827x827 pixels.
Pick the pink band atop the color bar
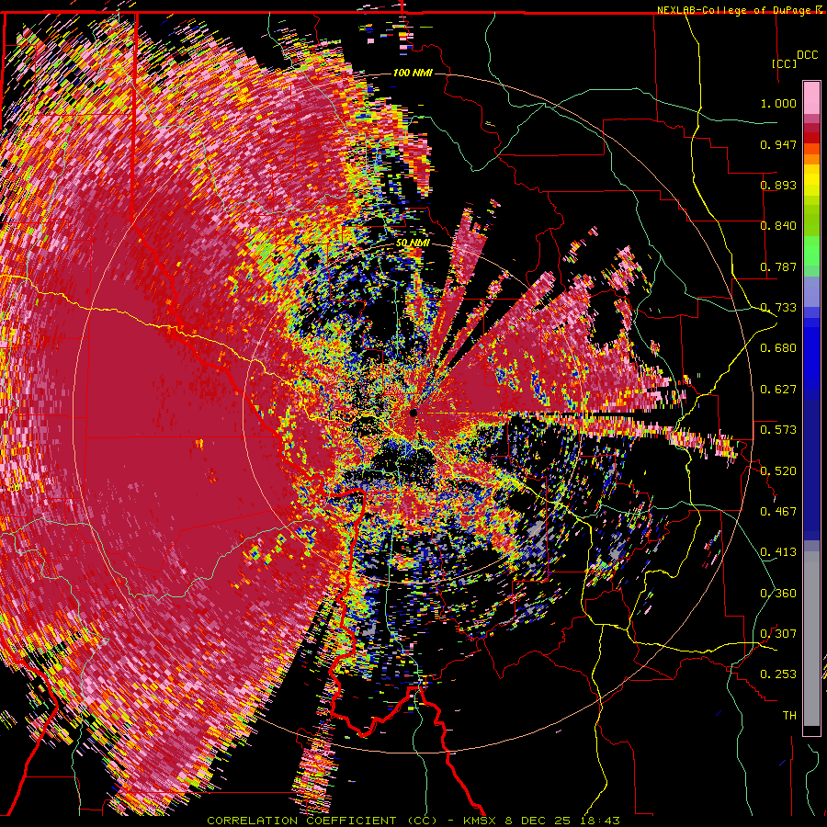pos(811,97)
